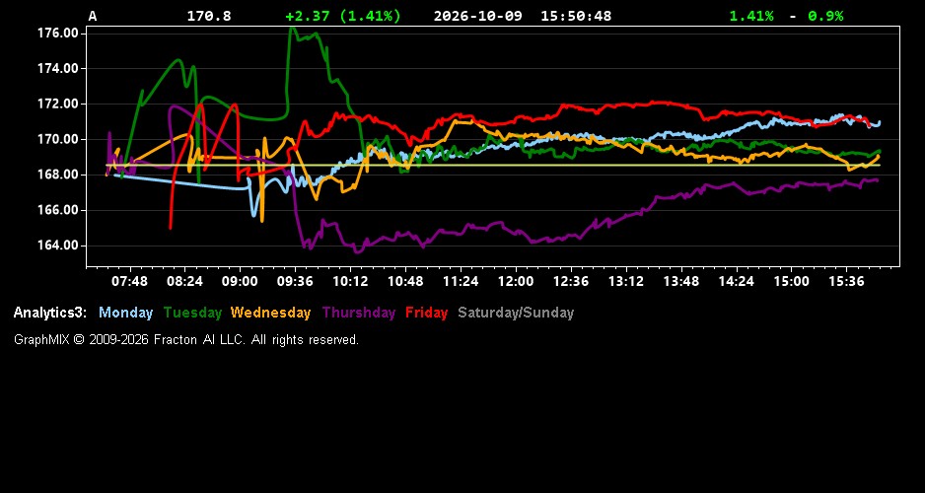Click the 11:24 time axis label
This screenshot has height=493, width=925.
[x=461, y=281]
